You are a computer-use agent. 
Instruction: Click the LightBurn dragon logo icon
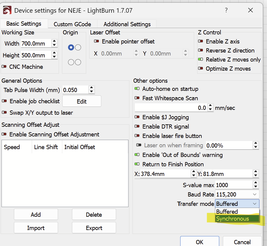[x=7, y=10]
